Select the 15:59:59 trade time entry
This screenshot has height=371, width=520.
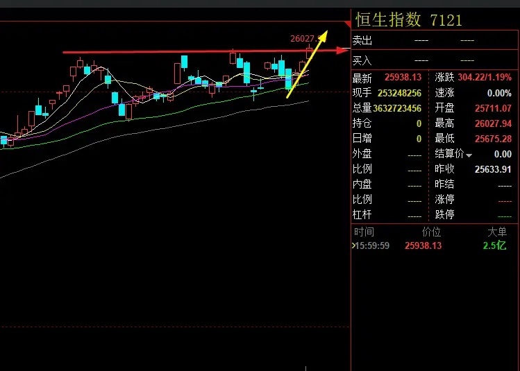pos(371,245)
